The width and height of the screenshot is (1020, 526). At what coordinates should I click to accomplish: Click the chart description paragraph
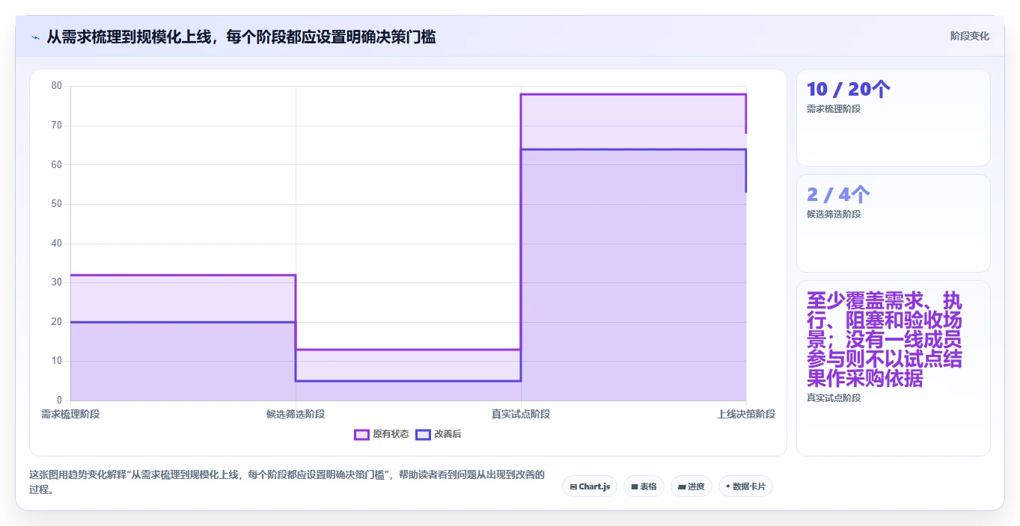[287, 482]
